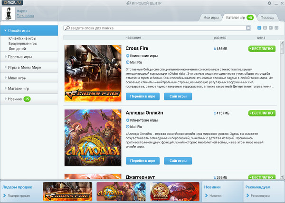Screen dimensions: 285x203
Task: Sort by название column header
Action: coord(133,38)
